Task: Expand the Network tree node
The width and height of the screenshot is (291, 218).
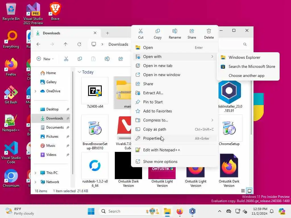Action: coord(36,182)
